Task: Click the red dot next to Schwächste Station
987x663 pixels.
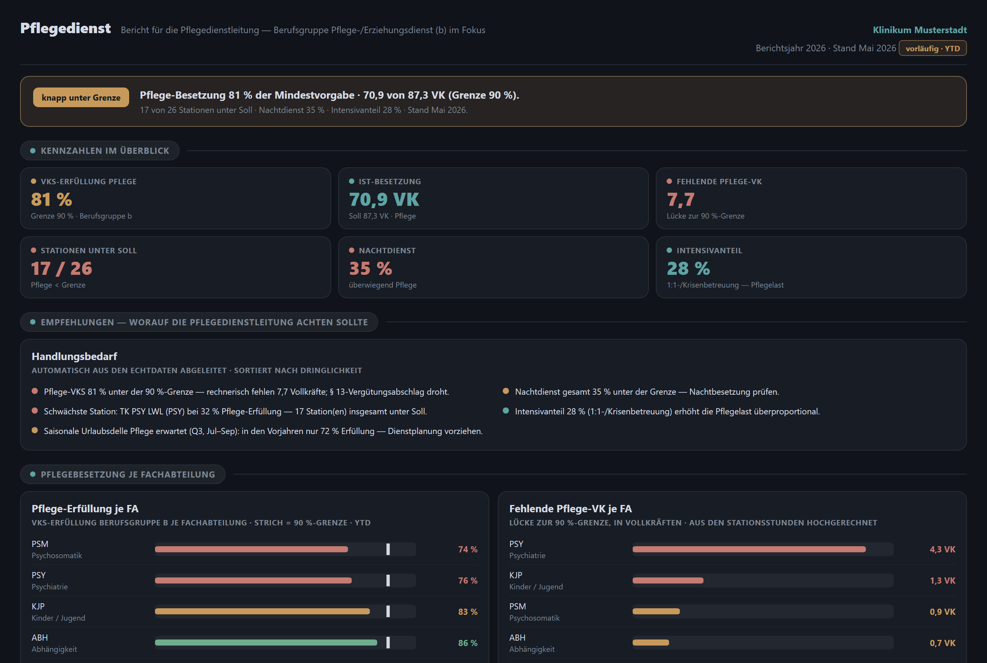Action: pyautogui.click(x=35, y=411)
